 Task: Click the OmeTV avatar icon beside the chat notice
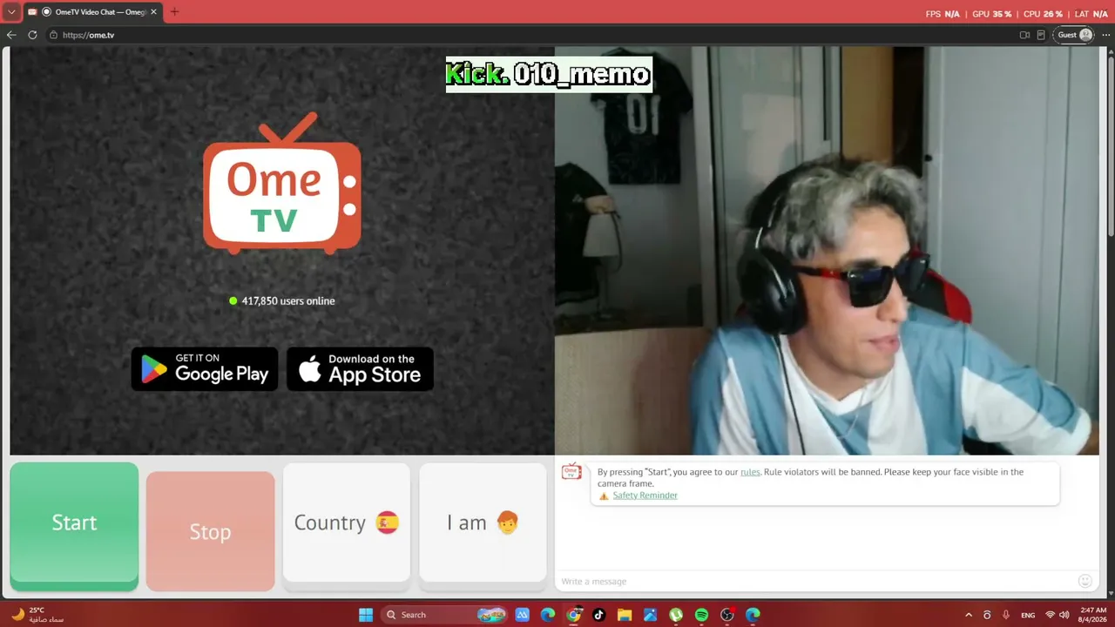[571, 472]
